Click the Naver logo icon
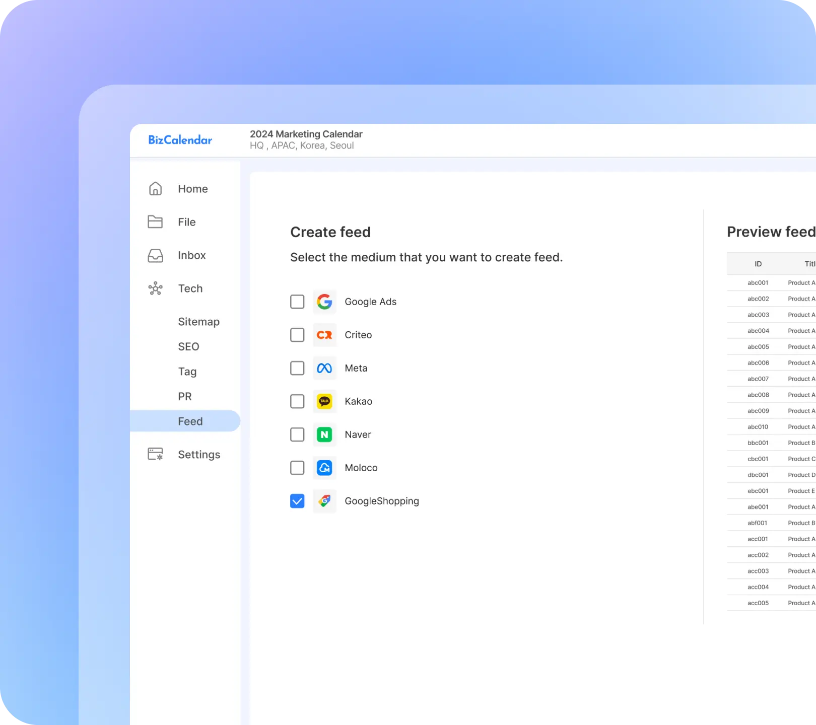 [x=324, y=434]
